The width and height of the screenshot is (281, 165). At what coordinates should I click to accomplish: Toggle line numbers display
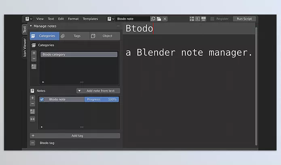[x=192, y=19]
